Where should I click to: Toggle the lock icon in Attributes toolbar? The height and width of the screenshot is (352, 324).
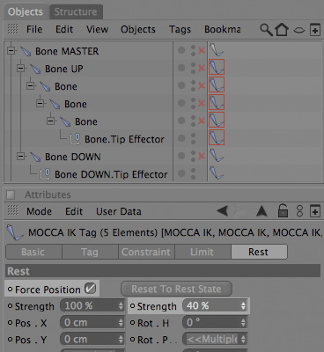pyautogui.click(x=283, y=210)
